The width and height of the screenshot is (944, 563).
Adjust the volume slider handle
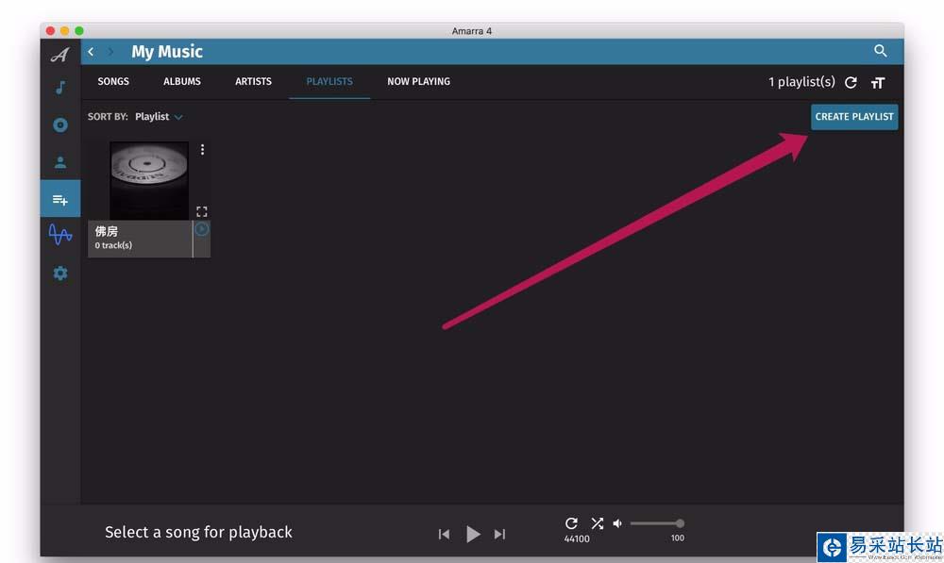680,523
